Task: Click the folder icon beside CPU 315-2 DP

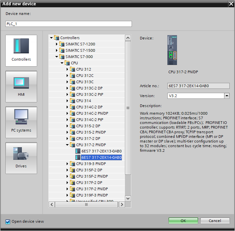Action: pyautogui.click(x=72, y=126)
